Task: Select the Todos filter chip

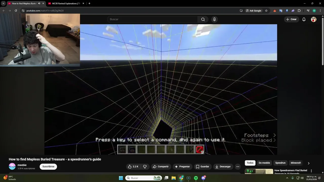Action: pos(250,163)
